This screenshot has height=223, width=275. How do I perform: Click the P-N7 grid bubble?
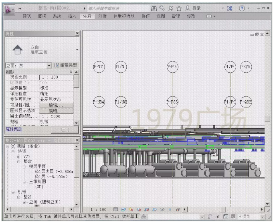click(x=99, y=67)
